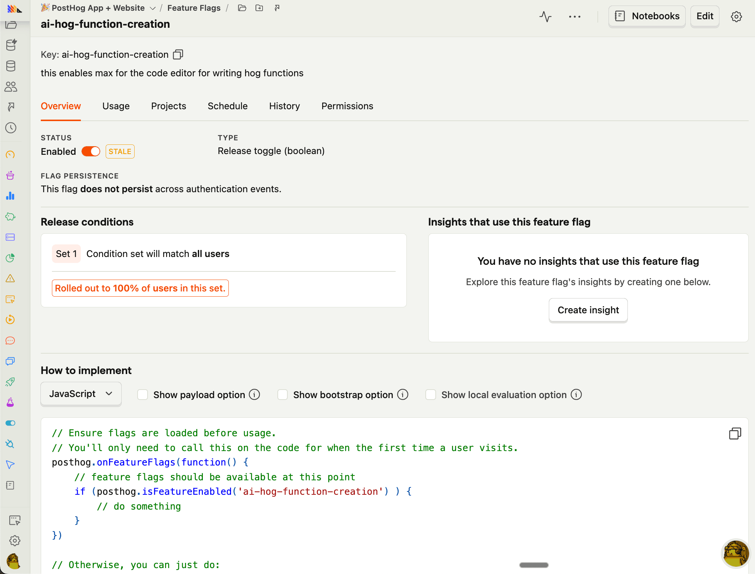Screen dimensions: 755x574
Task: Open the purple magic hat icon
Action: [x=10, y=175]
